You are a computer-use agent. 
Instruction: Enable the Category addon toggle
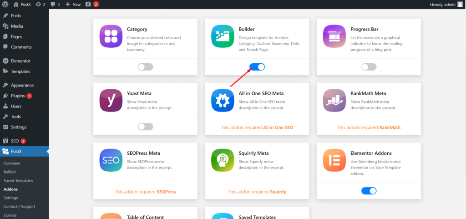(x=145, y=67)
